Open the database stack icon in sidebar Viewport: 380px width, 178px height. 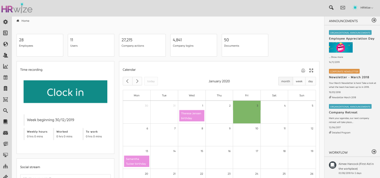coord(5,89)
